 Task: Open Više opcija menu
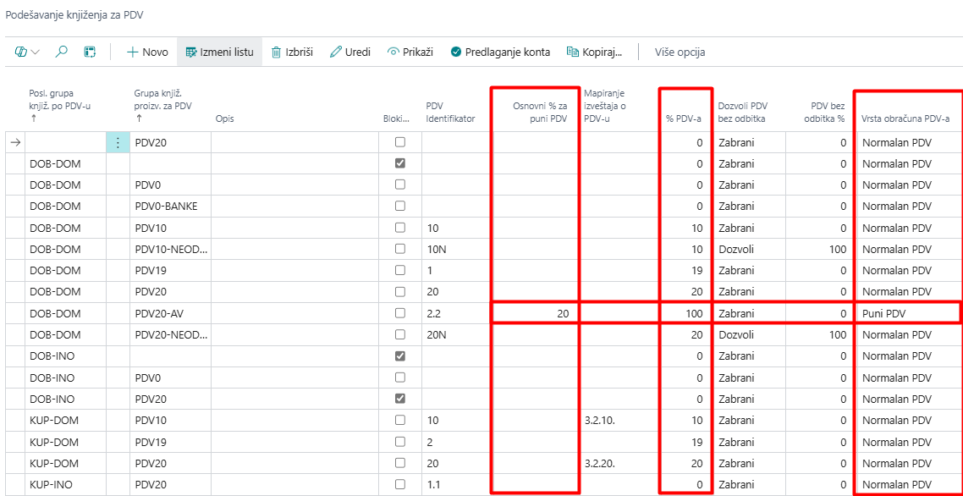click(x=680, y=52)
